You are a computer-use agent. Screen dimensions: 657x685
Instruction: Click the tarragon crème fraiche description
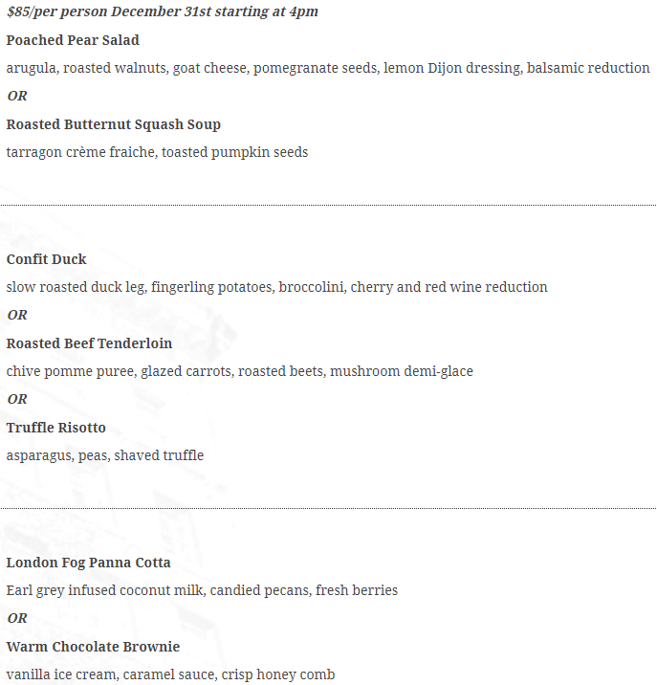(x=157, y=152)
